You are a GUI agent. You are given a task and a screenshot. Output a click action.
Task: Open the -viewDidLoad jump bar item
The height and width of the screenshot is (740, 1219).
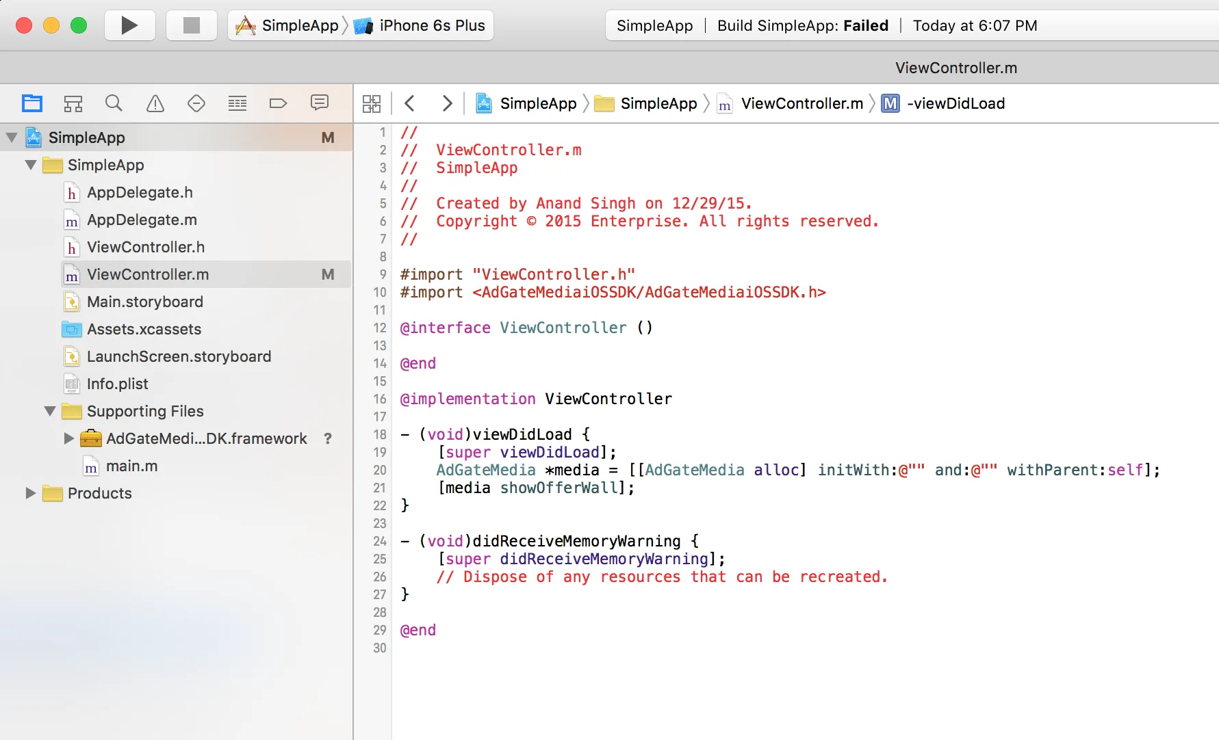coord(955,103)
